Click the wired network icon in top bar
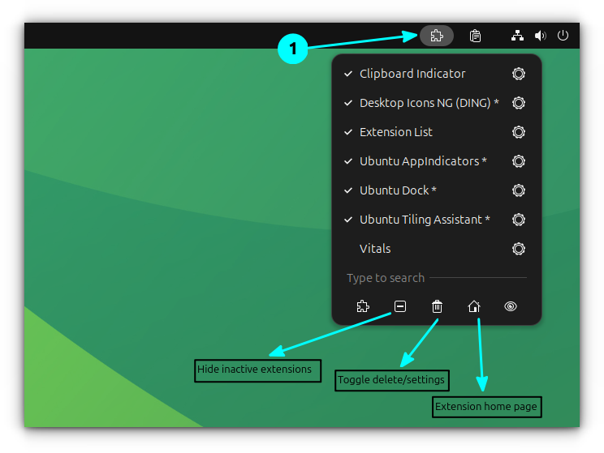Image resolution: width=604 pixels, height=453 pixels. coord(517,36)
